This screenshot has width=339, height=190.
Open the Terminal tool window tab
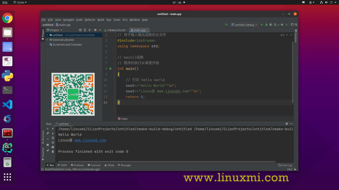click(x=94, y=165)
